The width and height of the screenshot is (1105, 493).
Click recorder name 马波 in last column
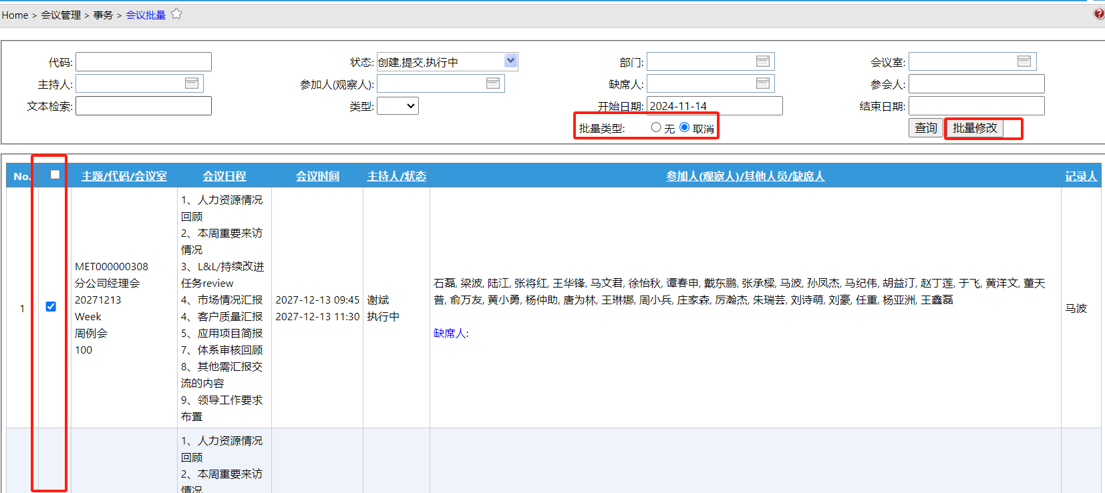pyautogui.click(x=1076, y=308)
